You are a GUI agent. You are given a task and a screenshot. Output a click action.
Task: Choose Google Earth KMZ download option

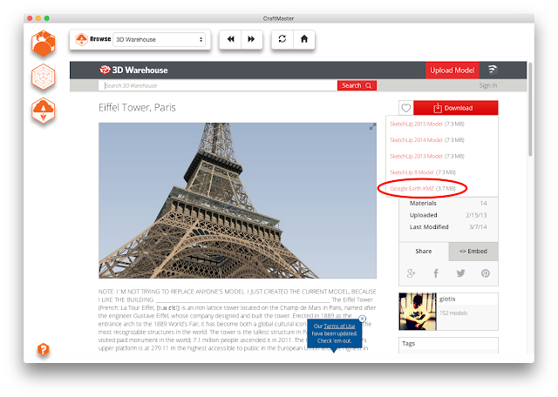tap(412, 189)
